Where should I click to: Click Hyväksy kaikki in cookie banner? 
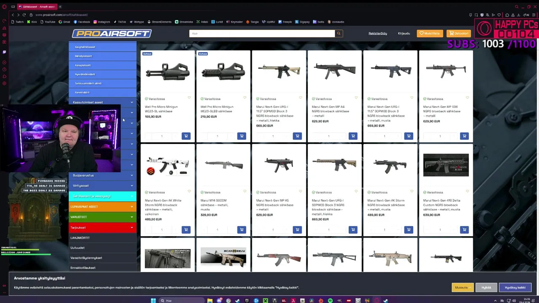coord(515,287)
